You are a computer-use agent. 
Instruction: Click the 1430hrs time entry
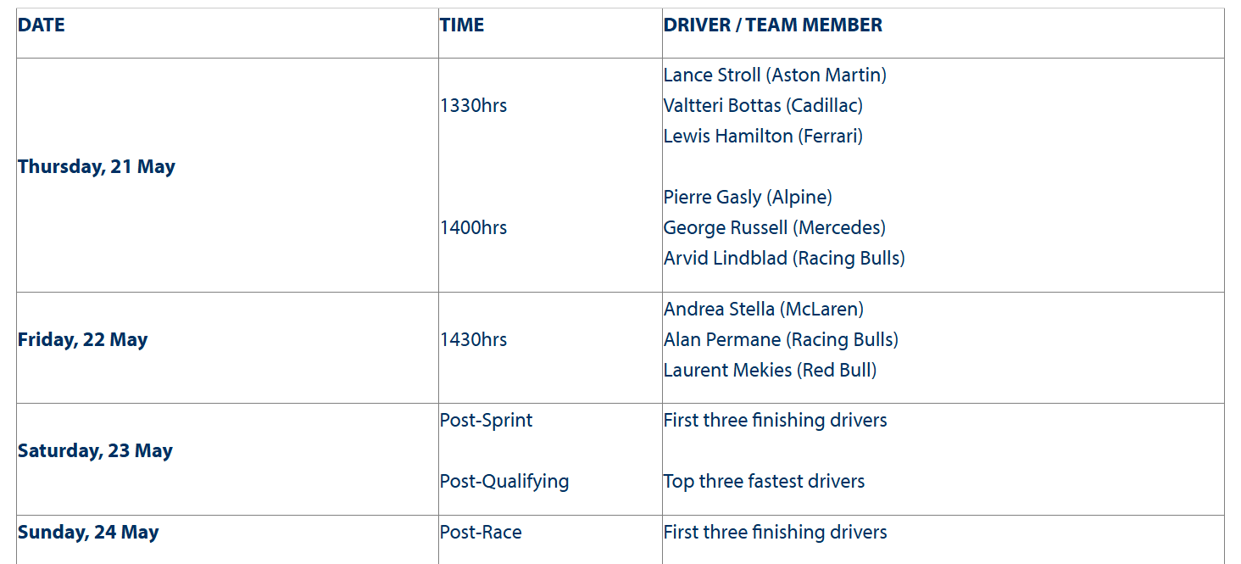(x=474, y=340)
